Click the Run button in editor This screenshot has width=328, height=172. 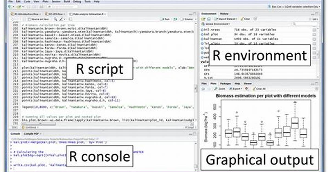[165, 19]
